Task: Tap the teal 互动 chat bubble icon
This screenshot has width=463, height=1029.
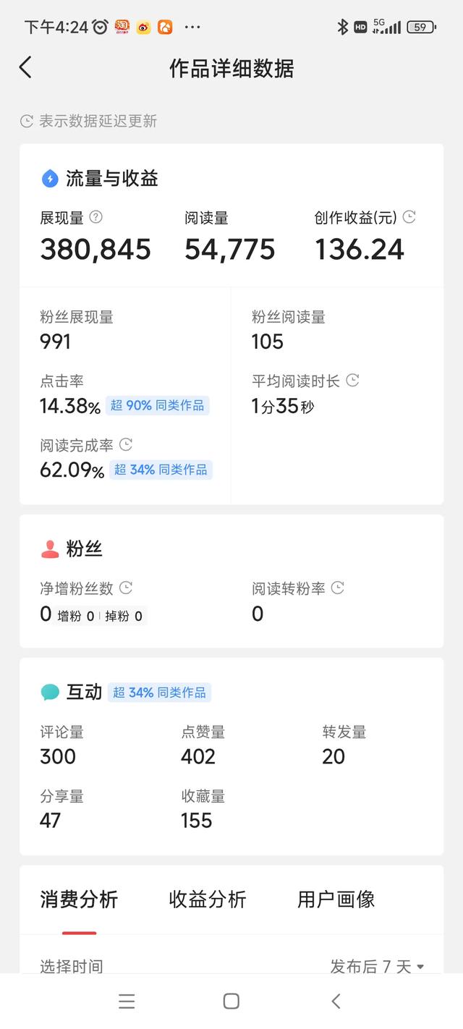Action: point(50,693)
